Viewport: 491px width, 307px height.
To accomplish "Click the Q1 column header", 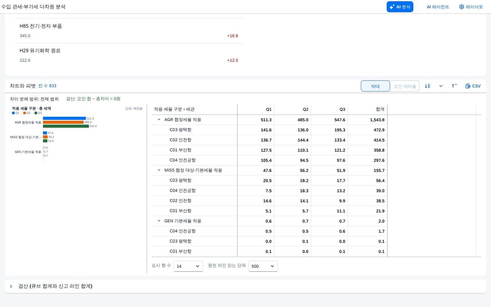I will coord(256,109).
